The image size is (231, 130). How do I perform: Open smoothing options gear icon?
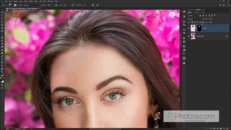pos(93,5)
